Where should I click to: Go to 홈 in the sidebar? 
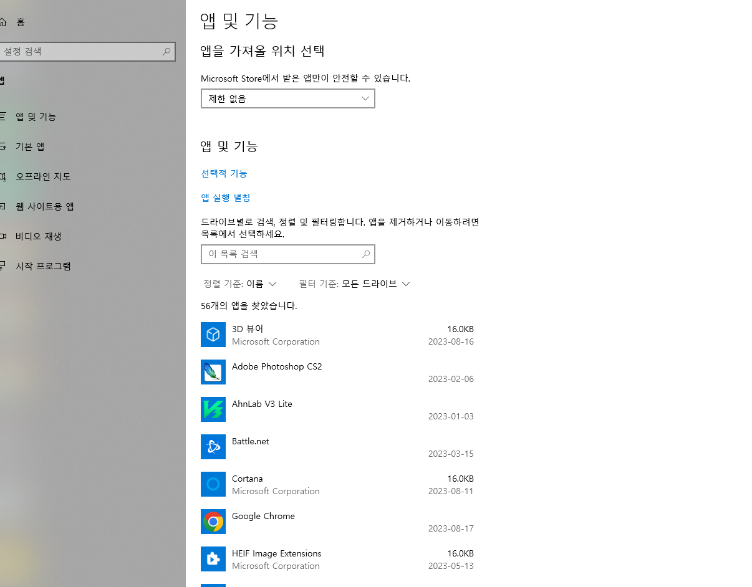(21, 22)
